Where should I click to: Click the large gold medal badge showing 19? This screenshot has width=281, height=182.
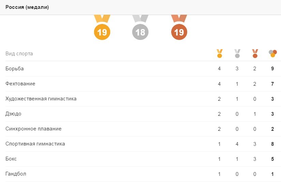click(x=102, y=32)
